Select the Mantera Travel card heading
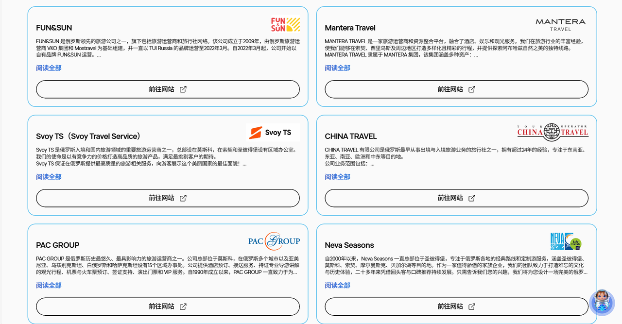This screenshot has width=622, height=324. coord(350,28)
